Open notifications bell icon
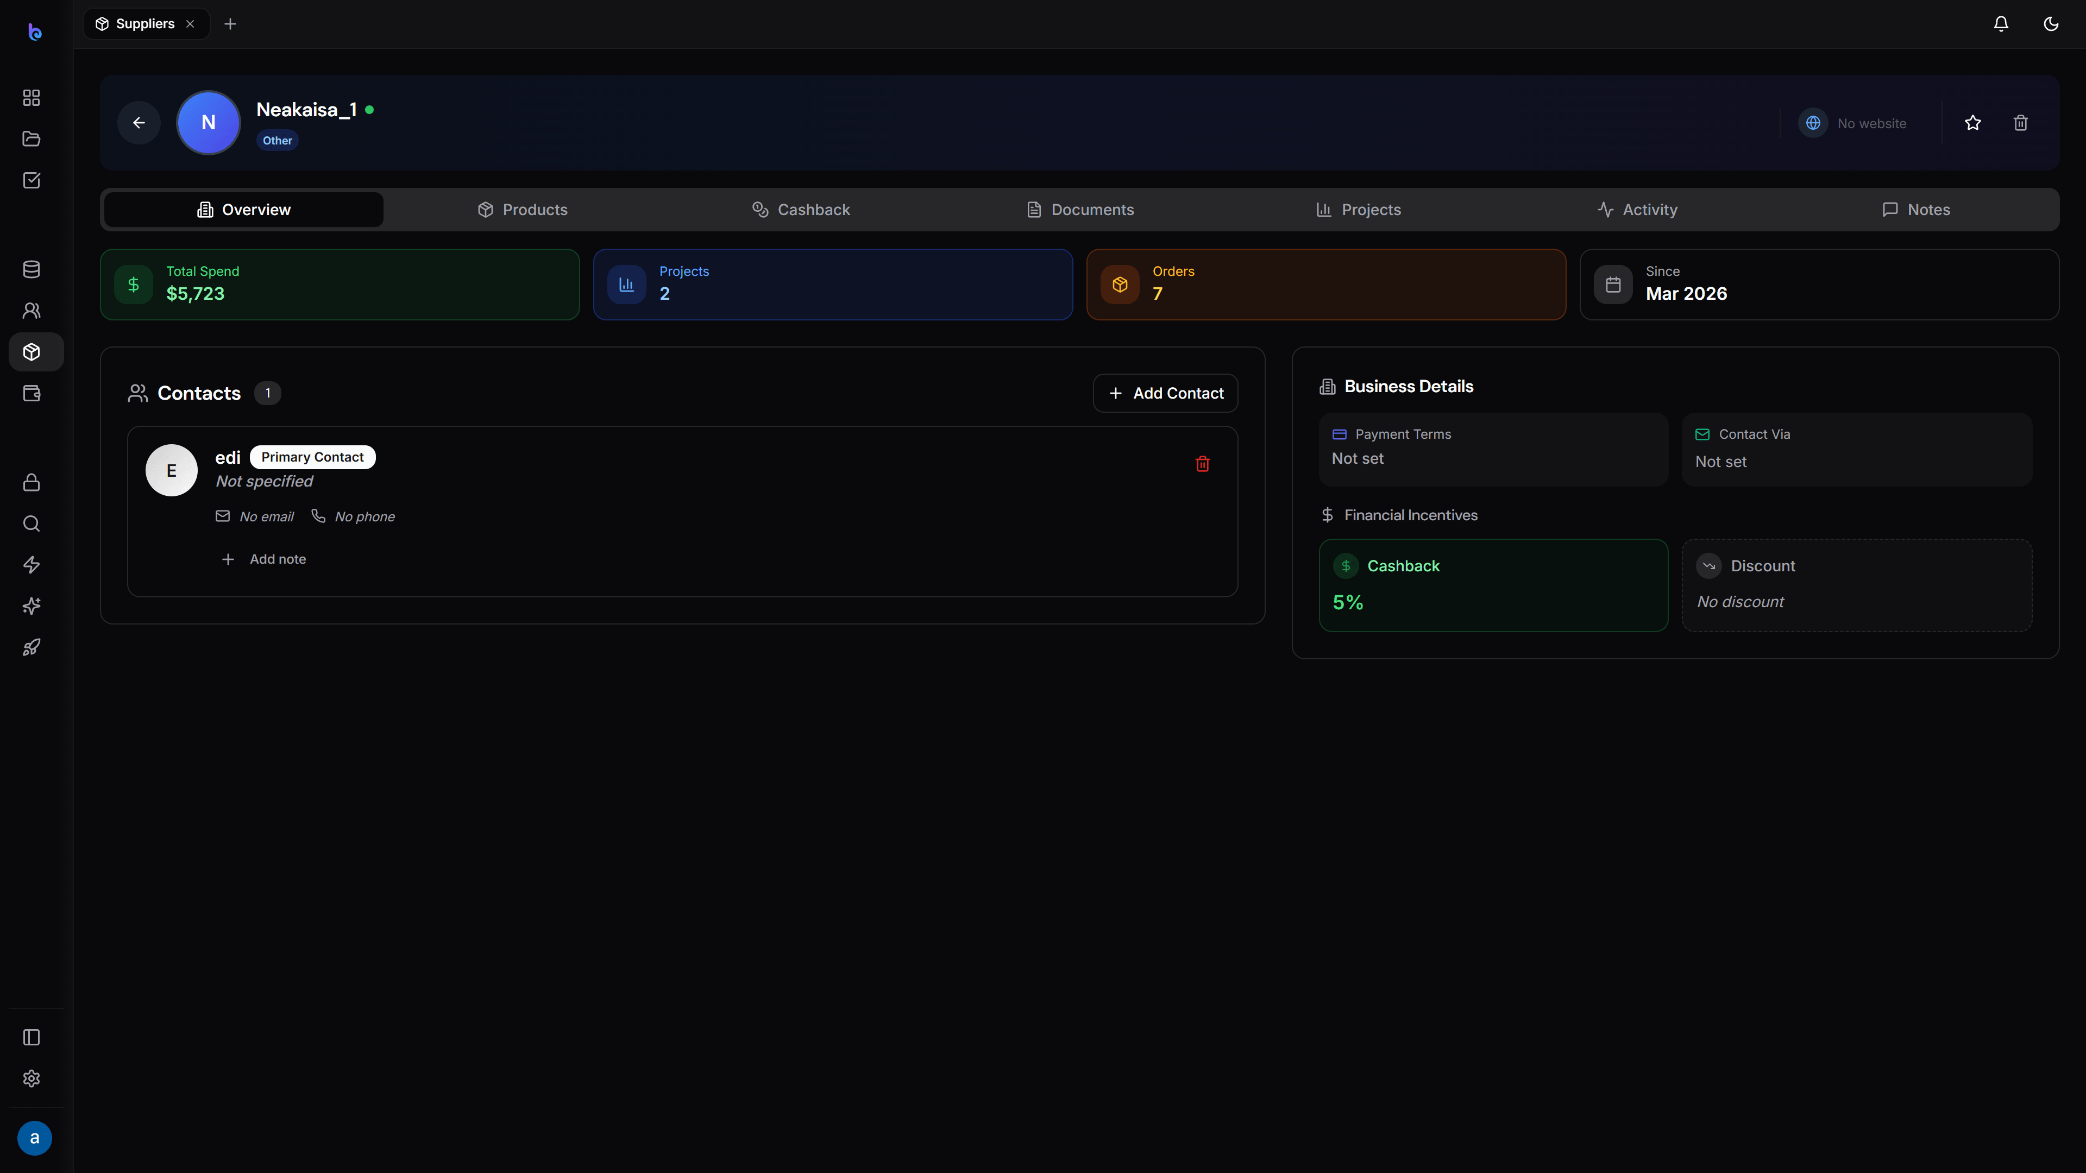This screenshot has height=1173, width=2086. pos(2001,24)
